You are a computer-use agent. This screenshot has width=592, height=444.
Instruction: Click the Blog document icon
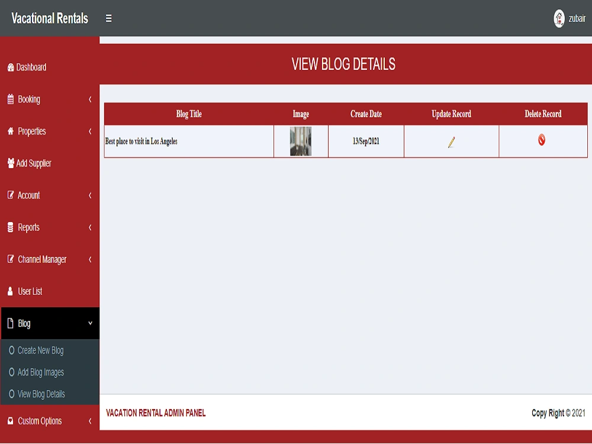click(x=10, y=323)
